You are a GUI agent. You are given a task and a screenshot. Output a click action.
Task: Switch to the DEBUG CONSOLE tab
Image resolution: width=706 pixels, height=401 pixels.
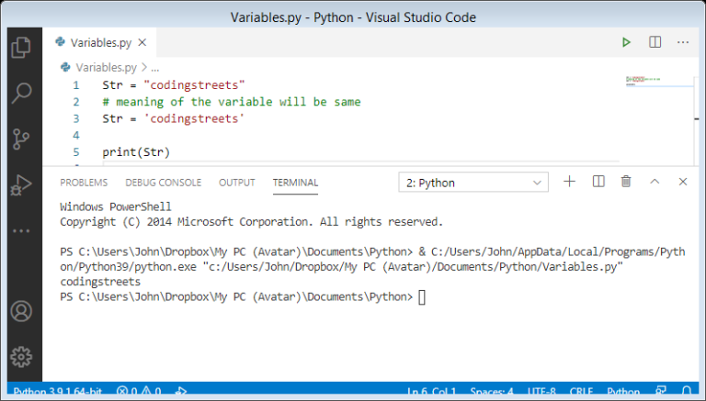coord(163,183)
